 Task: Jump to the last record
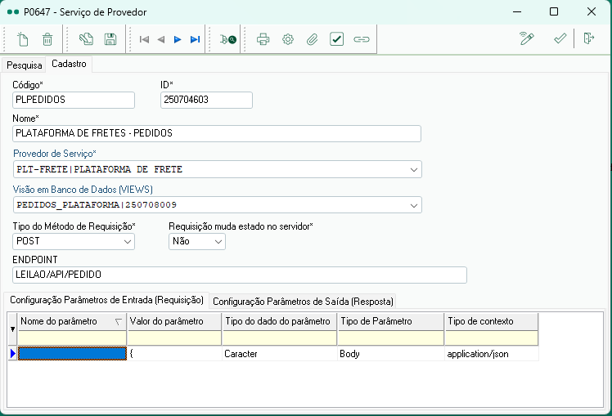tap(195, 39)
